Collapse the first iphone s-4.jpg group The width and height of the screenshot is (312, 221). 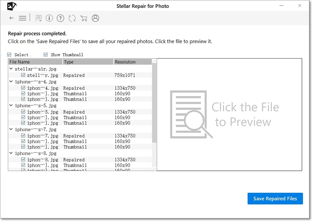click(11, 82)
